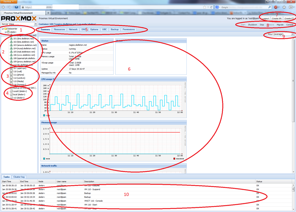Switch to the Resources tab

[x=59, y=29]
